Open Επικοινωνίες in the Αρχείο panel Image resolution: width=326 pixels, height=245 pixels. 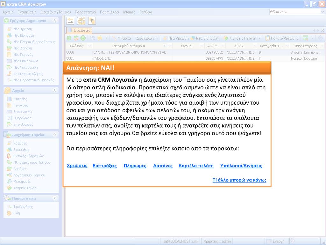click(x=23, y=112)
